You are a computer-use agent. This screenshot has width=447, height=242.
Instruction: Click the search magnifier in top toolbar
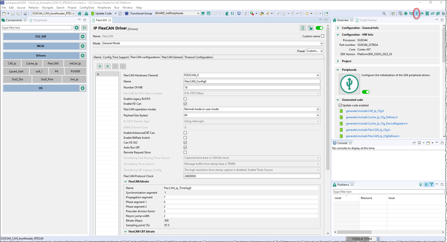384,13
